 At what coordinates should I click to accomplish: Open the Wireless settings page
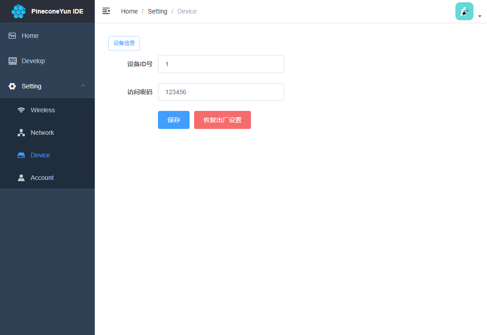[47, 110]
